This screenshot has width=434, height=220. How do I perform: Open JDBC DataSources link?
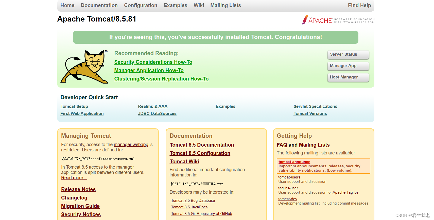click(157, 114)
